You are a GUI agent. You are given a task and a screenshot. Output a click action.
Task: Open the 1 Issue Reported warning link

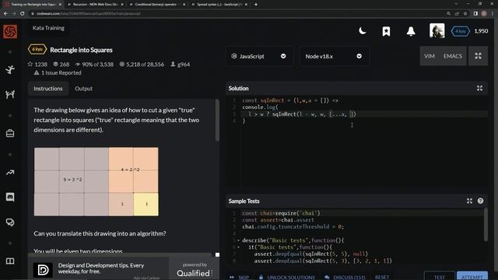point(58,72)
